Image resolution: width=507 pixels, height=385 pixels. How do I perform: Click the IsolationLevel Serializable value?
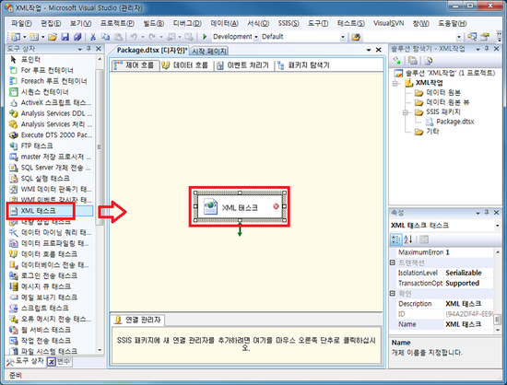pyautogui.click(x=468, y=273)
